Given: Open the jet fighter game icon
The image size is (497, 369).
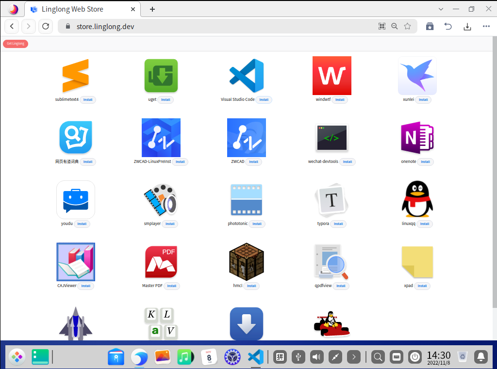Looking at the screenshot, I should tap(75, 323).
